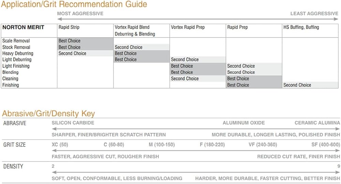341x184 pixels.
Task: Select the NORTON MERIT header cell
Action: click(x=23, y=27)
